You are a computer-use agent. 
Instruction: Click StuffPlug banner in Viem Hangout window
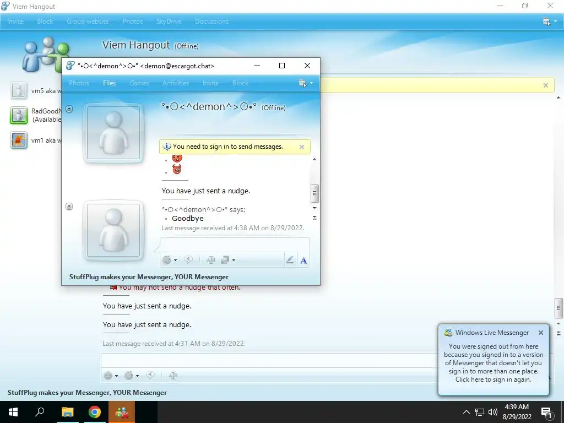[87, 392]
